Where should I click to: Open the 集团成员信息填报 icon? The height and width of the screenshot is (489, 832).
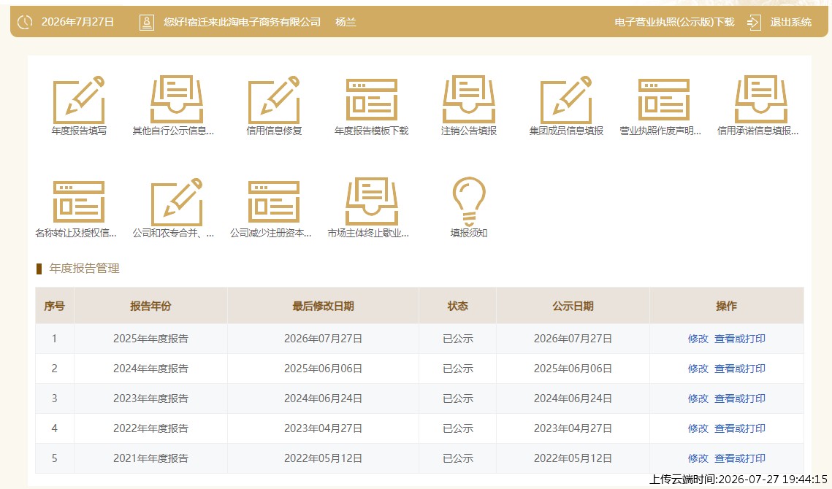[566, 100]
